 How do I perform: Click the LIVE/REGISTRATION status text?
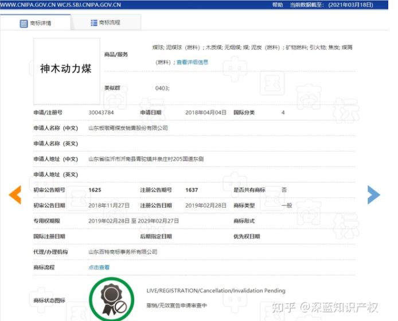[216, 291]
